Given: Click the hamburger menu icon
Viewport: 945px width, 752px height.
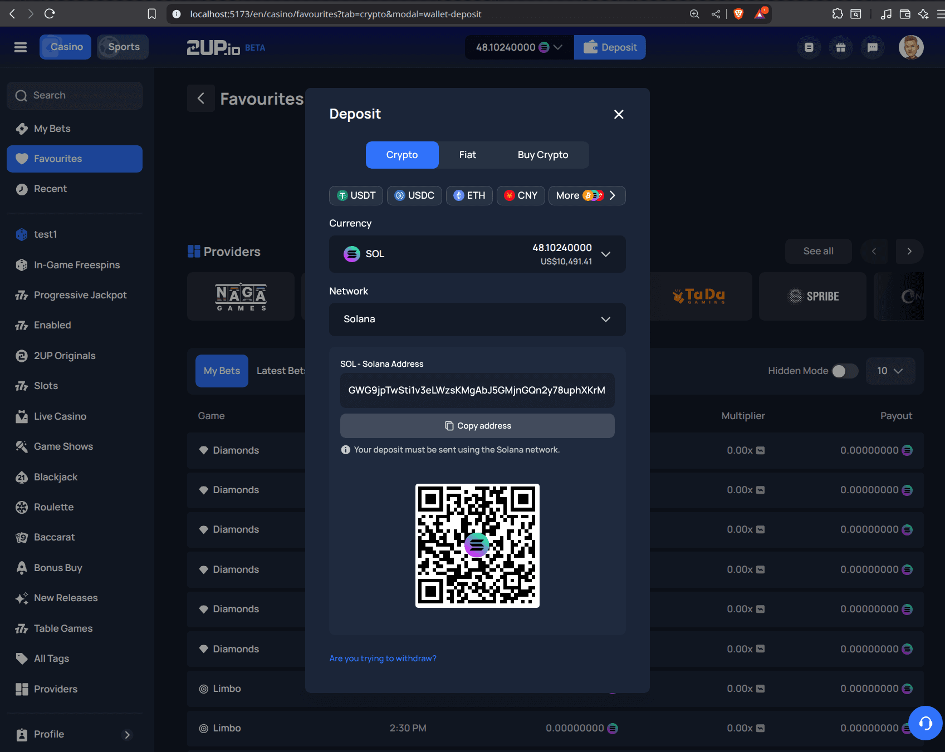Looking at the screenshot, I should click(21, 47).
